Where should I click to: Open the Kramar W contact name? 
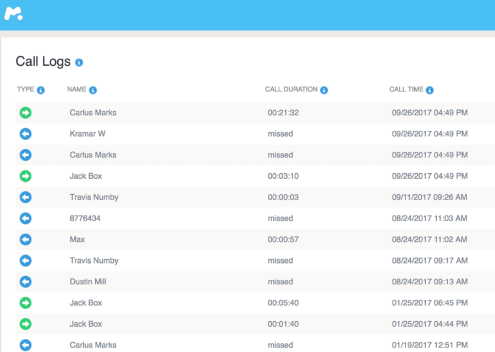87,134
